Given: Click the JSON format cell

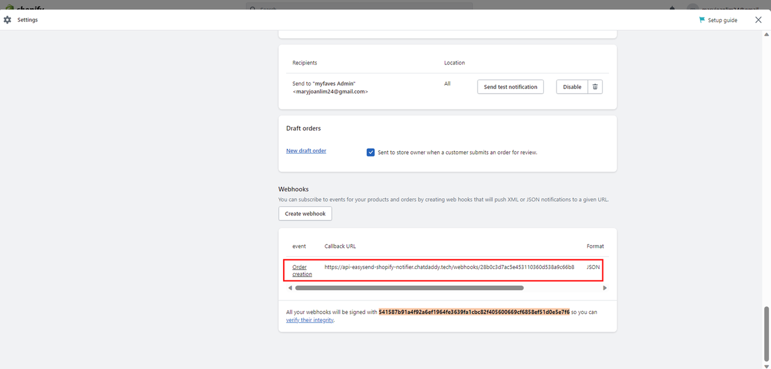Looking at the screenshot, I should tap(593, 267).
